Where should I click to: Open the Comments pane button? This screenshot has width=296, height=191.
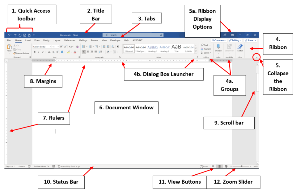[218, 40]
